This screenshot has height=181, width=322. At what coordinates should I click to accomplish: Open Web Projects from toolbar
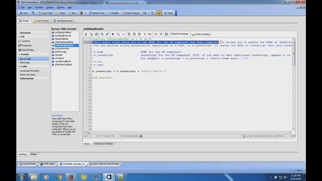point(131,13)
